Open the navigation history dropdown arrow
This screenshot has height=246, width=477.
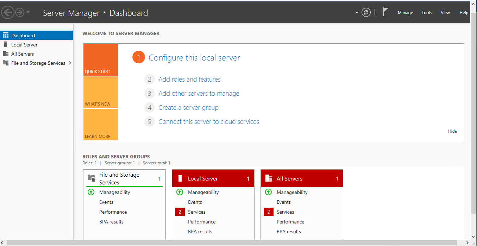point(28,13)
